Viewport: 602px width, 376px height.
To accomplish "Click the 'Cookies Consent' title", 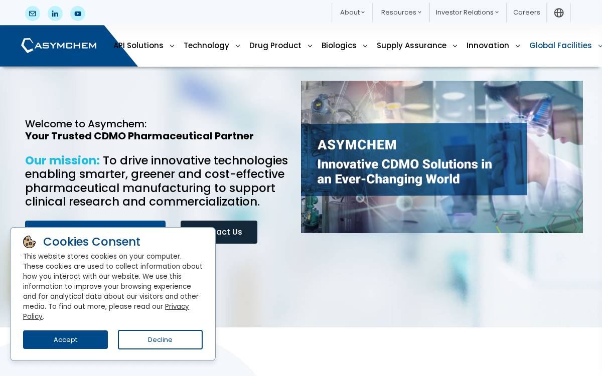I will tap(92, 242).
